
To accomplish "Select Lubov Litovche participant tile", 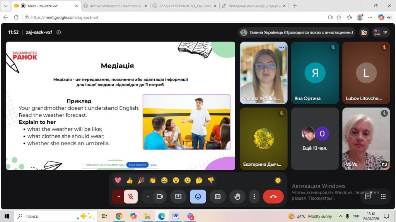I will coord(366,73).
